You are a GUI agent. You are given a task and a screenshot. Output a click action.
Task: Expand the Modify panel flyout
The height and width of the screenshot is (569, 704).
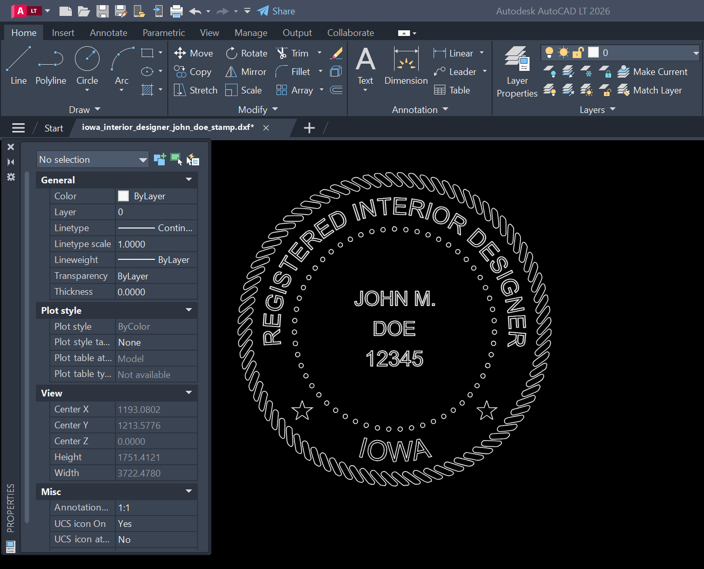(x=258, y=109)
